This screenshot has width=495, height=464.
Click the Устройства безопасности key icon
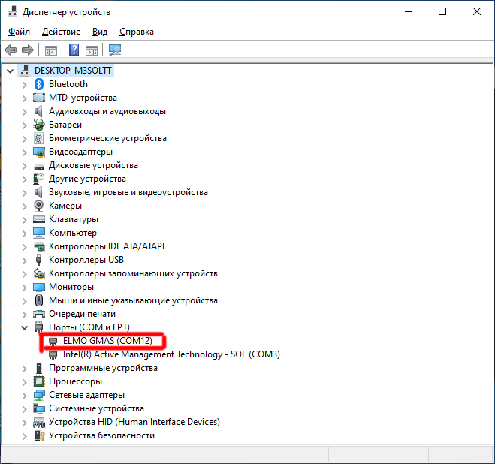[39, 435]
